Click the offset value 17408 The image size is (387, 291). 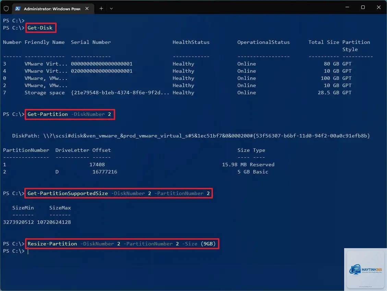(x=97, y=165)
